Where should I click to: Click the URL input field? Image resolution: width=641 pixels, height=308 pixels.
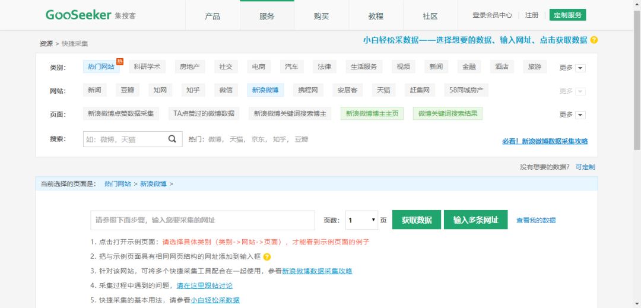[203, 220]
